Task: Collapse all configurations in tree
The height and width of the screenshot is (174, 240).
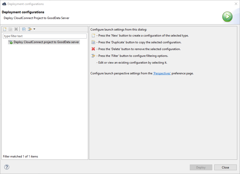Action: [24, 29]
